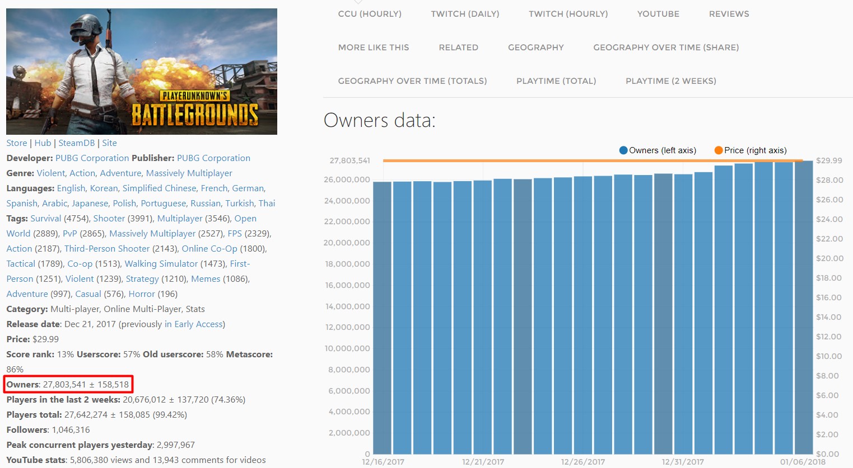Select the Action genre link
This screenshot has width=853, height=468.
tap(82, 173)
